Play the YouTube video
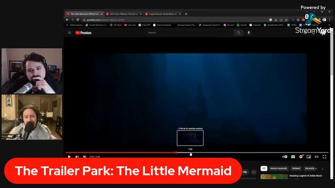 [x=69, y=157]
